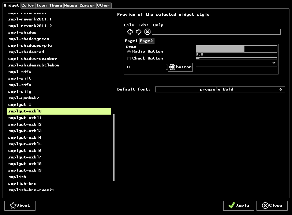
Task: Select theme smpl-sift
Action: coord(59,78)
